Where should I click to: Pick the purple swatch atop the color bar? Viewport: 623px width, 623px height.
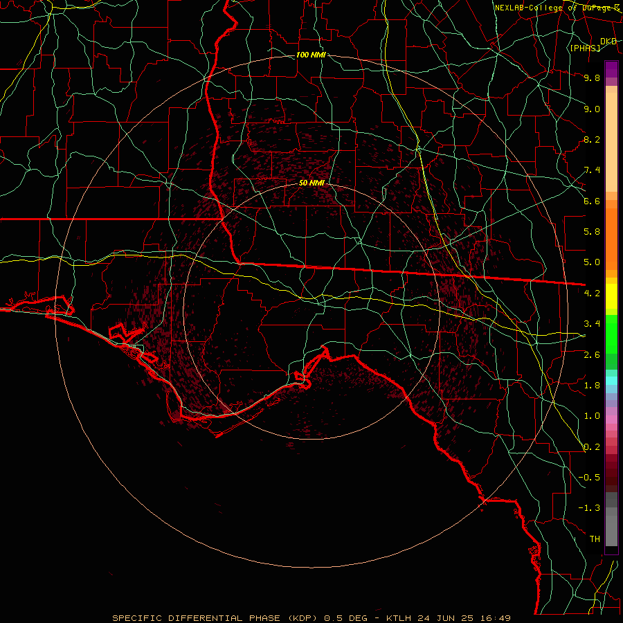(x=611, y=69)
